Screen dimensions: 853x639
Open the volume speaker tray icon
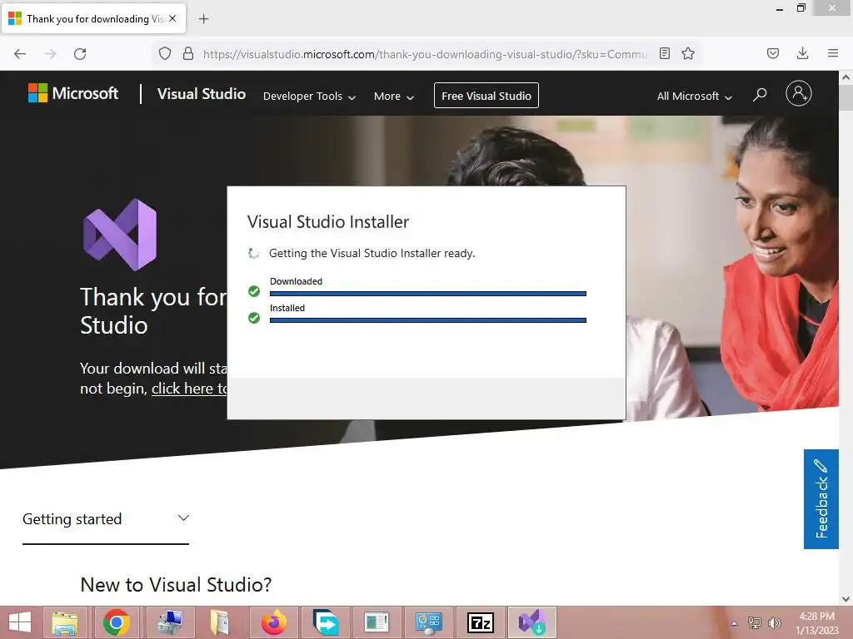pyautogui.click(x=774, y=622)
